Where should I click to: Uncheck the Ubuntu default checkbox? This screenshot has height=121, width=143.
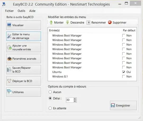[x=124, y=72]
